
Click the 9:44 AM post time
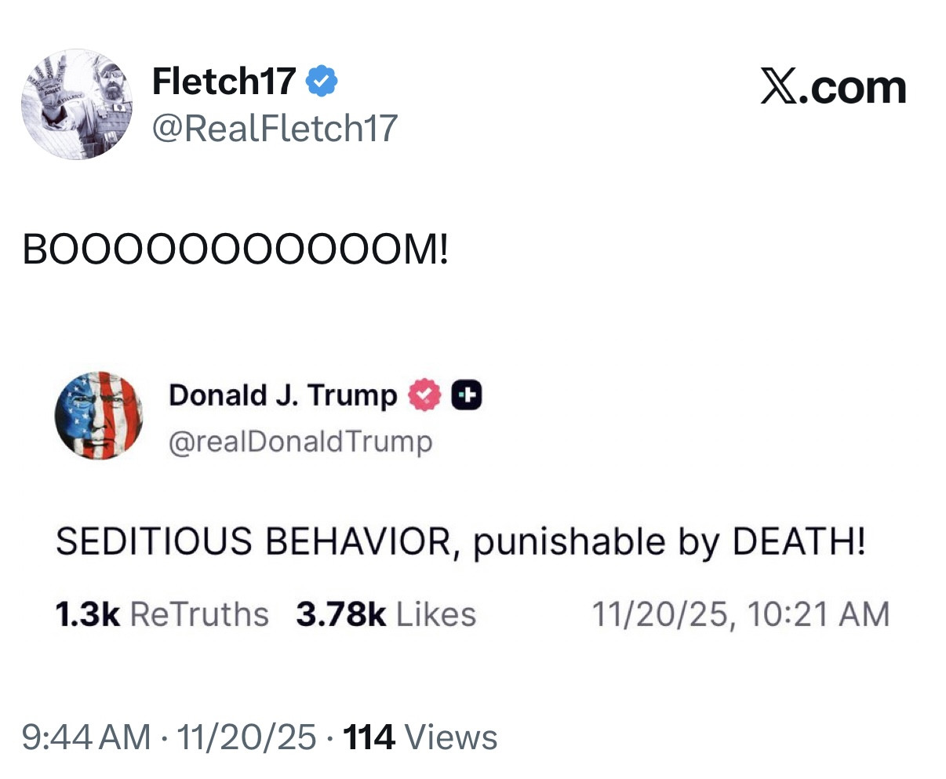86,737
